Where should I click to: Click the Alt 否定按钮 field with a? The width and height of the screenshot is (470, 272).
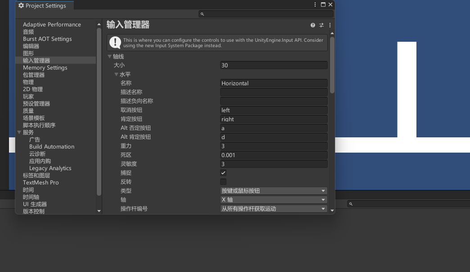pyautogui.click(x=274, y=128)
